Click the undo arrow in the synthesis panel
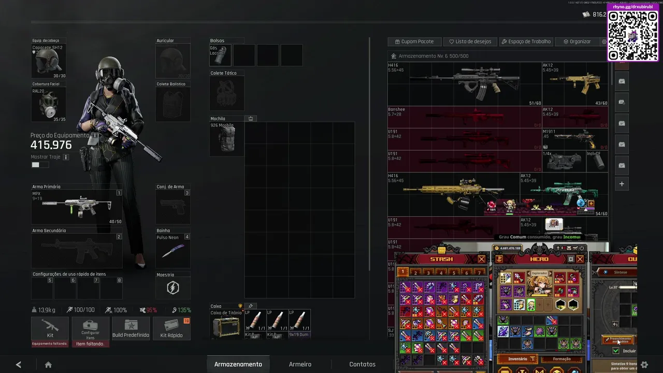Viewport: 663px width, 373px height. tap(615, 324)
